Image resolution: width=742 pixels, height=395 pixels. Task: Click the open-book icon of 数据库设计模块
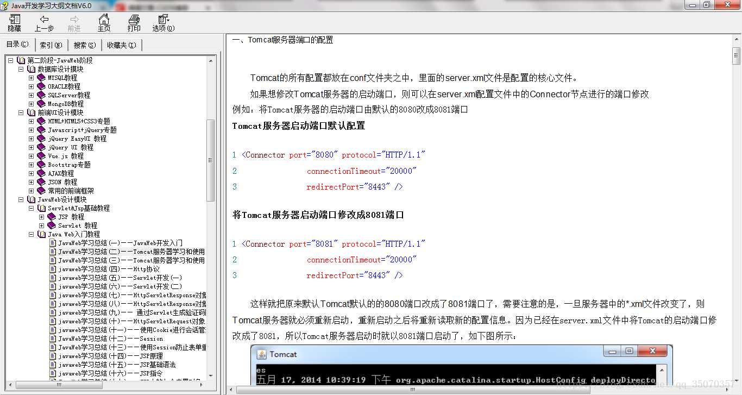tap(31, 69)
